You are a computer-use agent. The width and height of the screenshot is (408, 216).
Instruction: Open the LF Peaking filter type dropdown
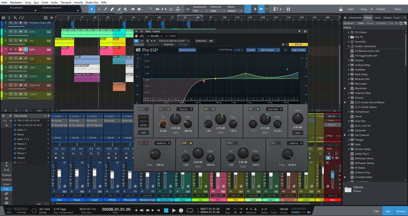185,109
